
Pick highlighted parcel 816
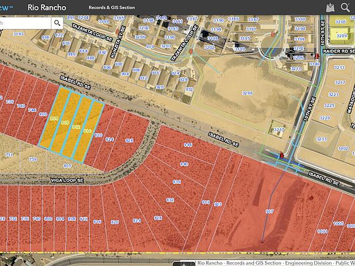click(88, 131)
